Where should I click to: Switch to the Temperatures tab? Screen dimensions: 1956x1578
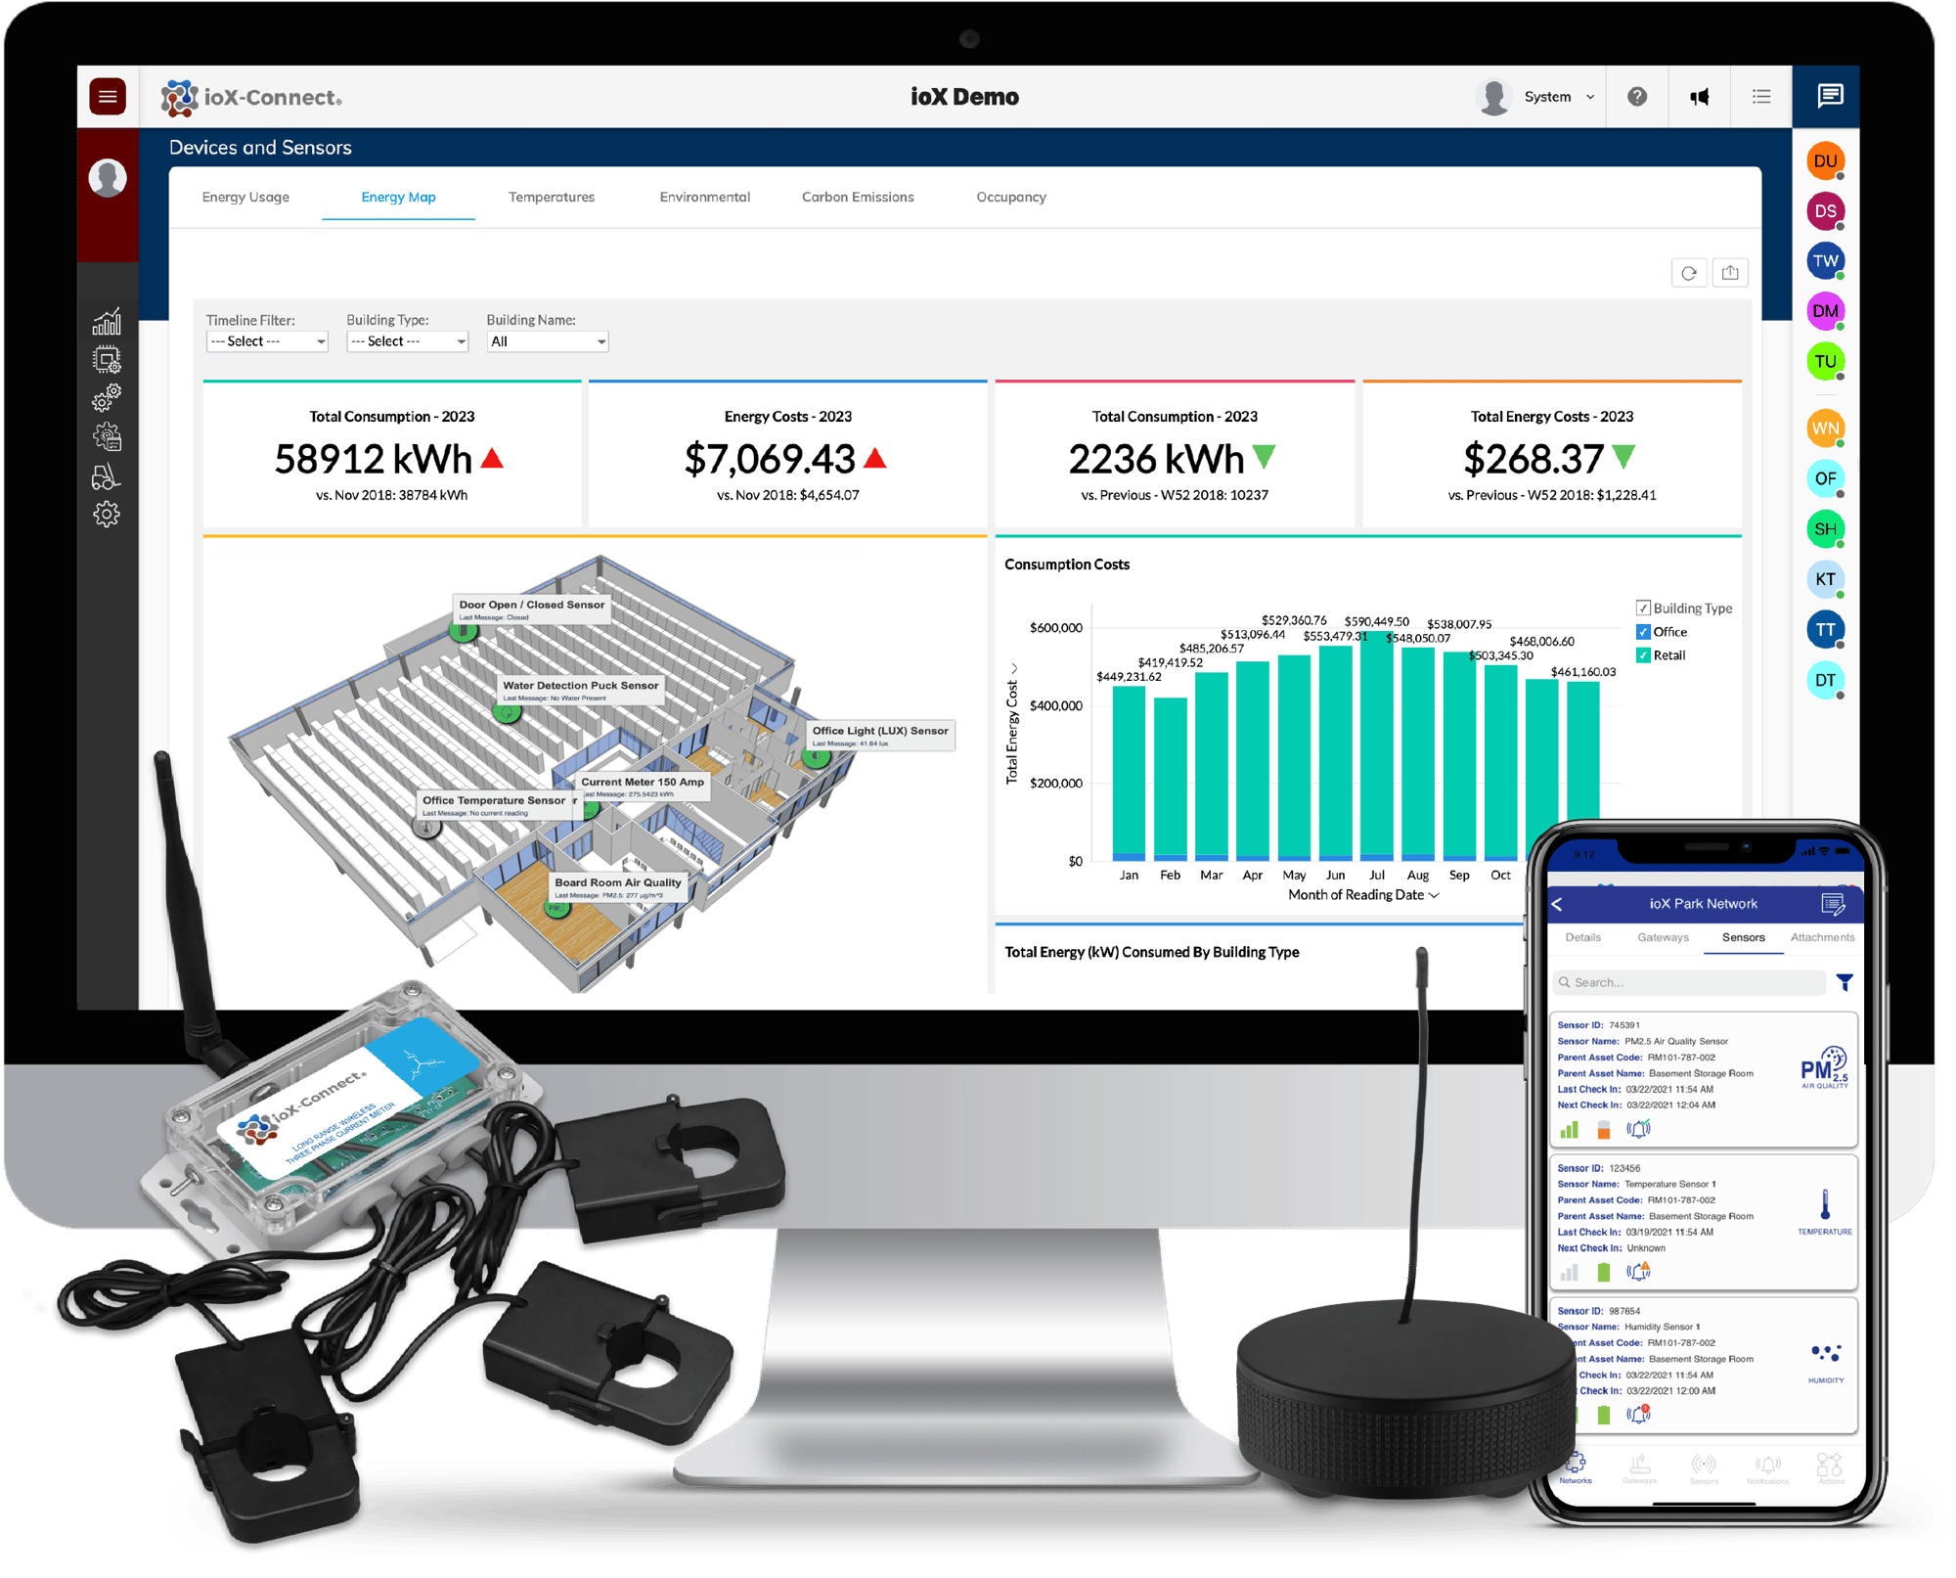pyautogui.click(x=552, y=197)
